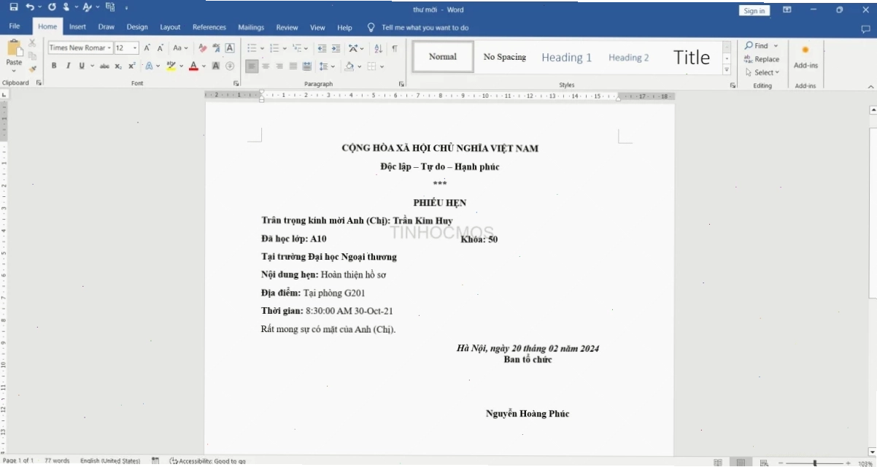Click the vertical scrollbar up arrow
The height and width of the screenshot is (467, 877).
coord(873,110)
